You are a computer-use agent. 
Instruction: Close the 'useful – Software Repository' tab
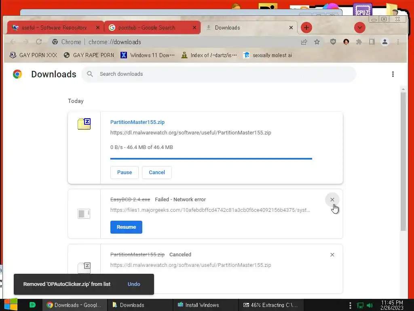tap(98, 28)
